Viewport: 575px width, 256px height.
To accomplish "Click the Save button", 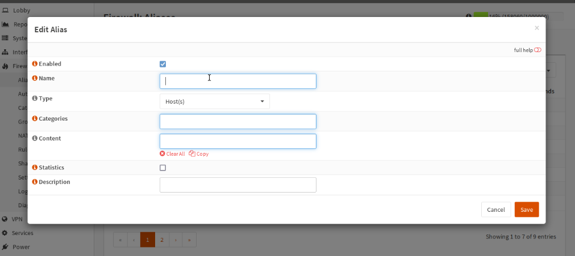I will (x=526, y=210).
